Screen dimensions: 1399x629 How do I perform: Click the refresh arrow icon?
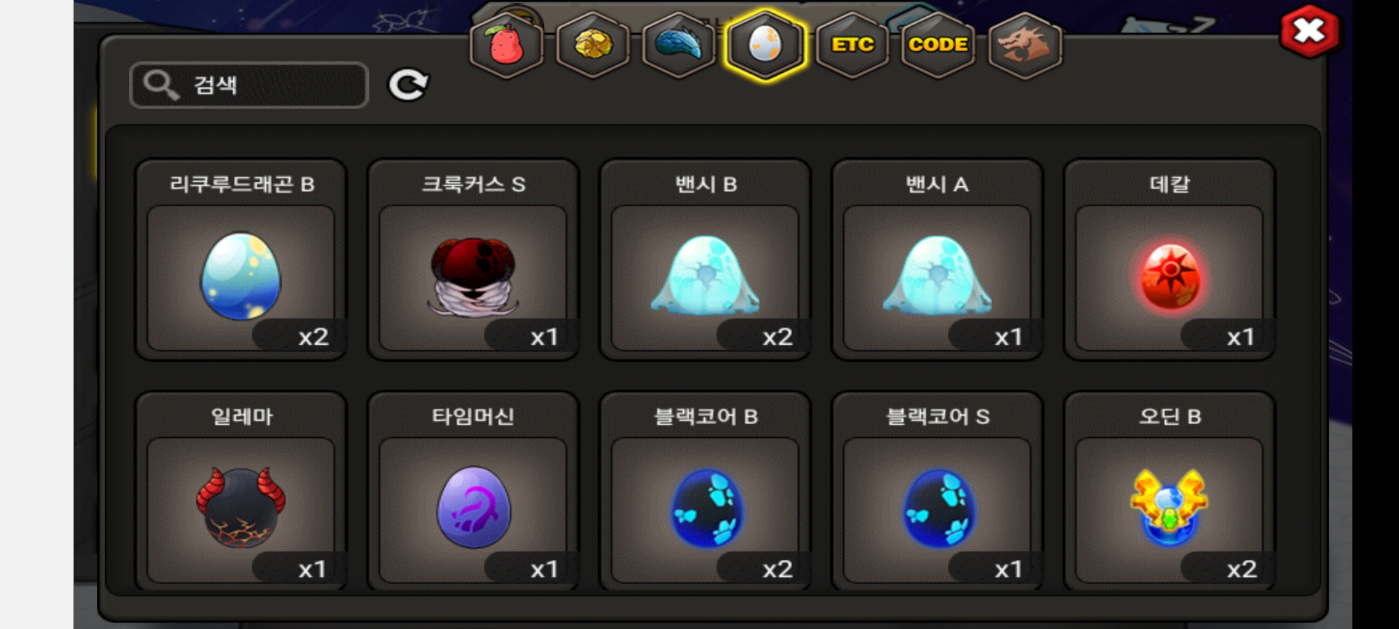[409, 85]
